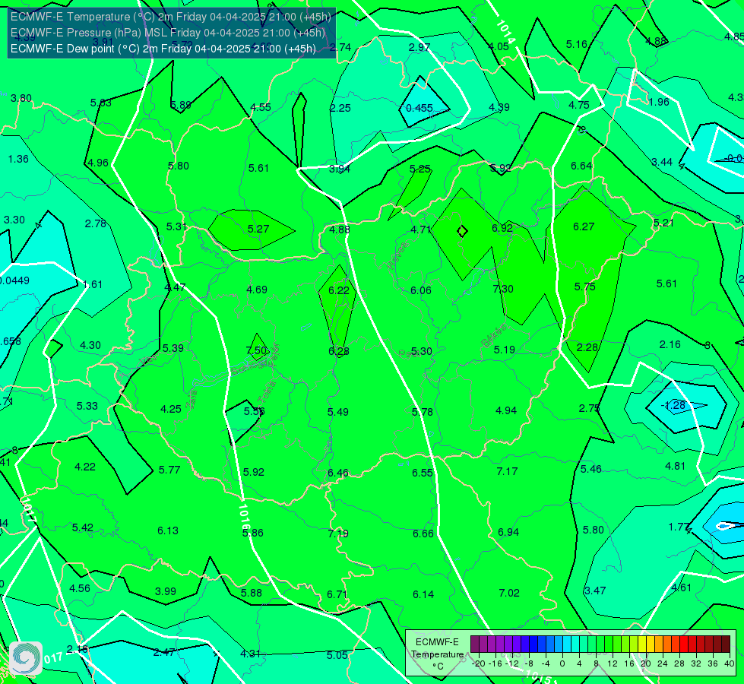Viewport: 744px width, 684px height.
Task: Click the 2.97 temperature value
Action: (x=419, y=47)
